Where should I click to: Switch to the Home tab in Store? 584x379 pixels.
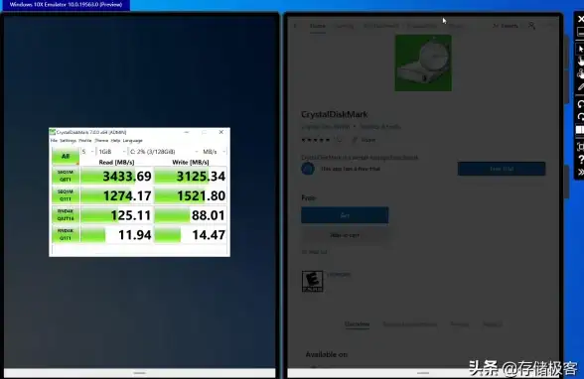pyautogui.click(x=318, y=26)
